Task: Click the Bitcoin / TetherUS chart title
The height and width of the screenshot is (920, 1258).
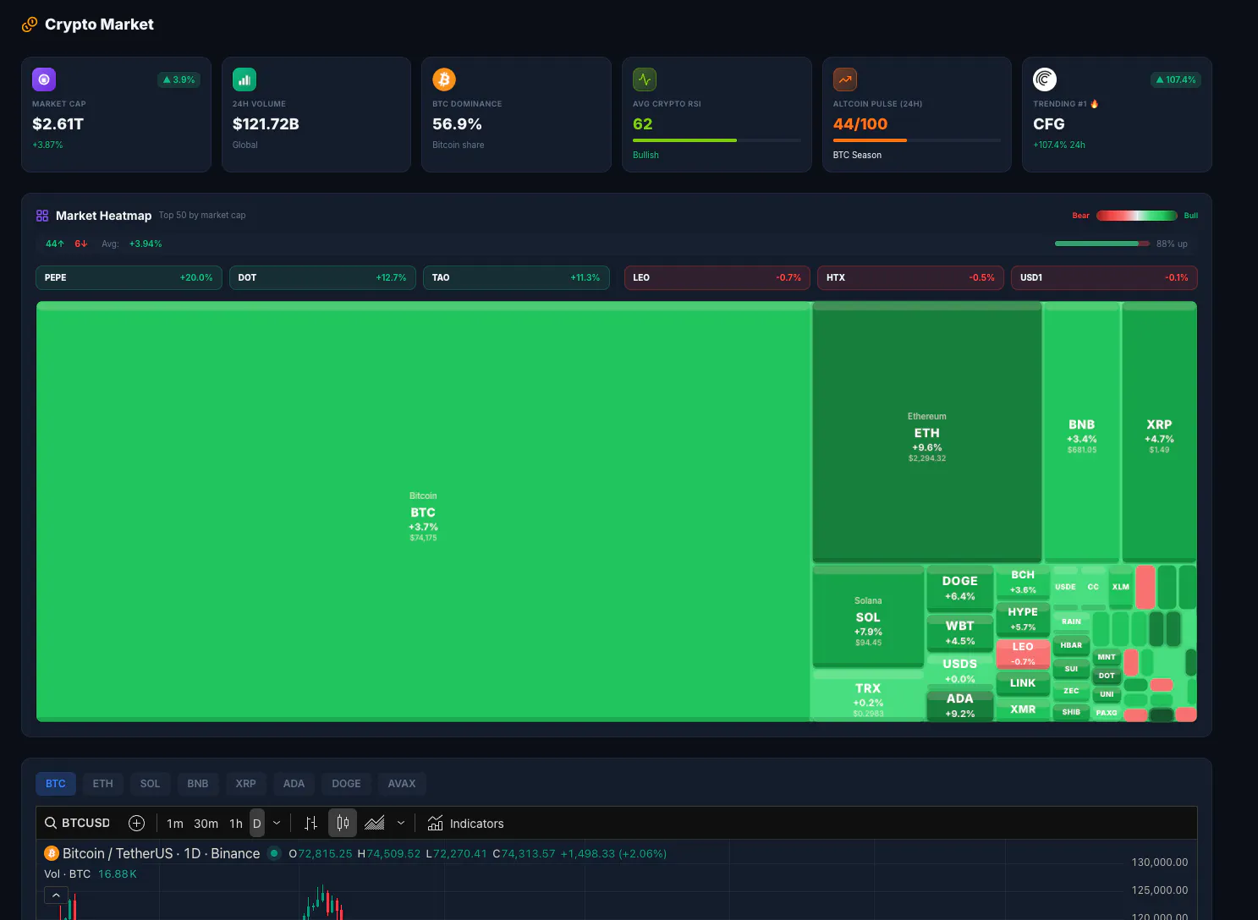Action: pos(161,853)
